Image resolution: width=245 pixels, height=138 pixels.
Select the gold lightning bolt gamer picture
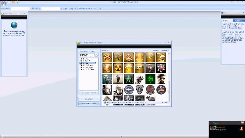(x=107, y=68)
